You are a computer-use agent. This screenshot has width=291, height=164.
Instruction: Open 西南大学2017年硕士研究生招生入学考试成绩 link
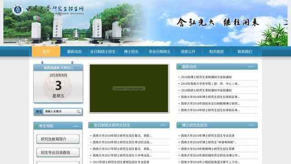[122, 155]
